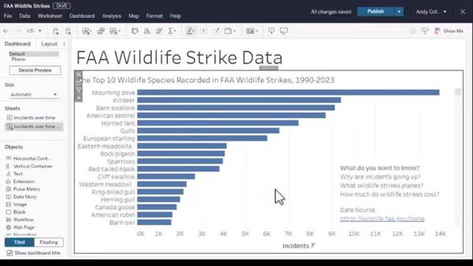Image resolution: width=473 pixels, height=266 pixels.
Task: Switch to the Dashboard pane tab
Action: 17,44
